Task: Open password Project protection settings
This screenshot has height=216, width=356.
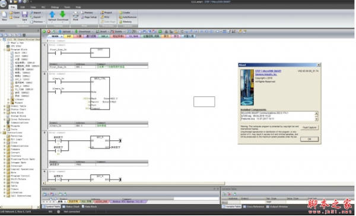Action: 106,12
